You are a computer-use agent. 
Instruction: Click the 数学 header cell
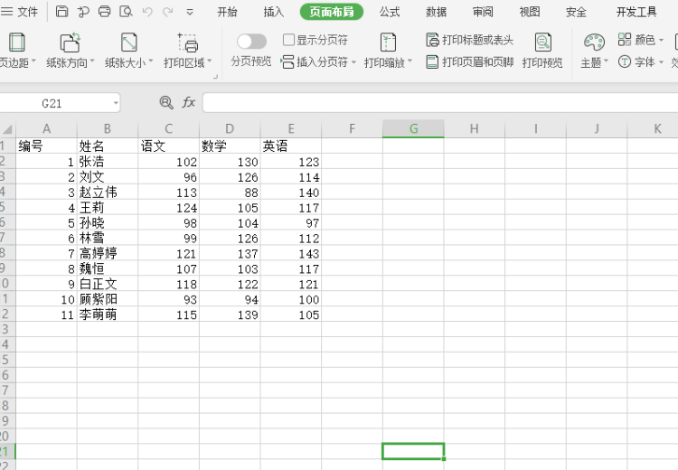[230, 146]
